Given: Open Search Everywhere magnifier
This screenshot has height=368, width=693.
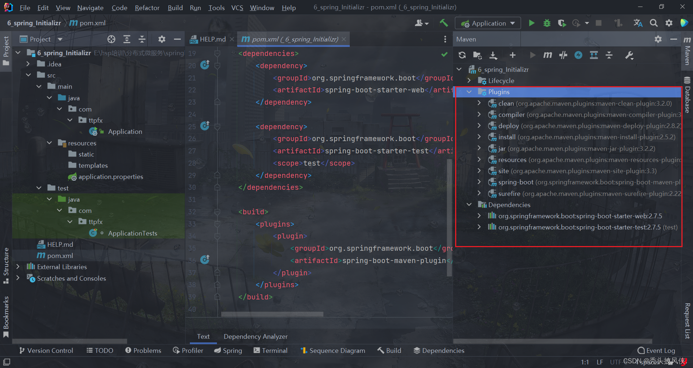Looking at the screenshot, I should tap(654, 23).
